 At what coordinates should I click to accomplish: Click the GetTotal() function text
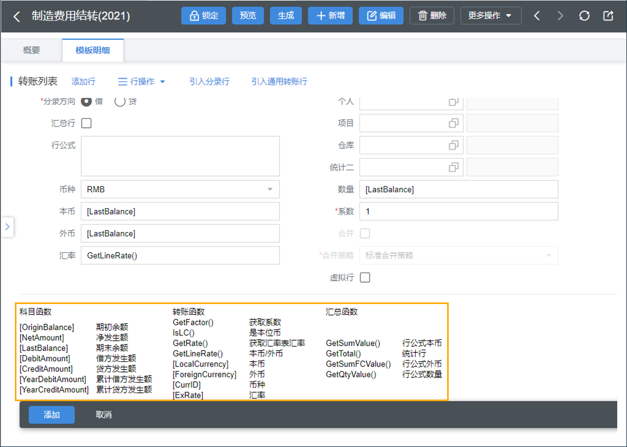344,353
